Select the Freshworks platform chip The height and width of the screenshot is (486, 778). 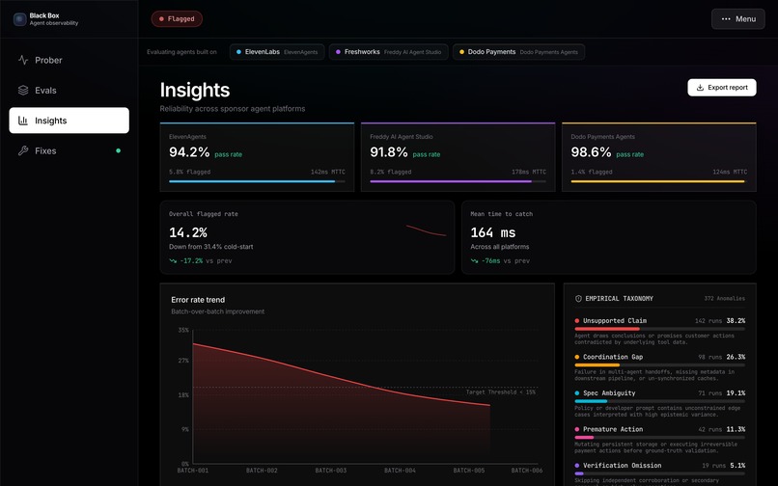tap(388, 52)
